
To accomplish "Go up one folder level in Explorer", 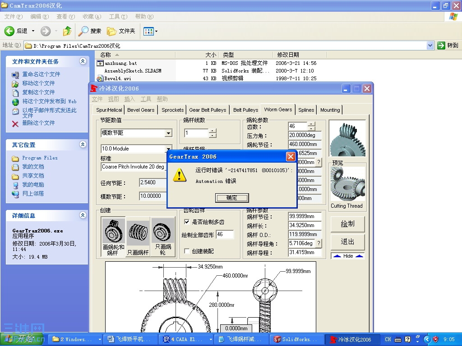I will (67, 31).
